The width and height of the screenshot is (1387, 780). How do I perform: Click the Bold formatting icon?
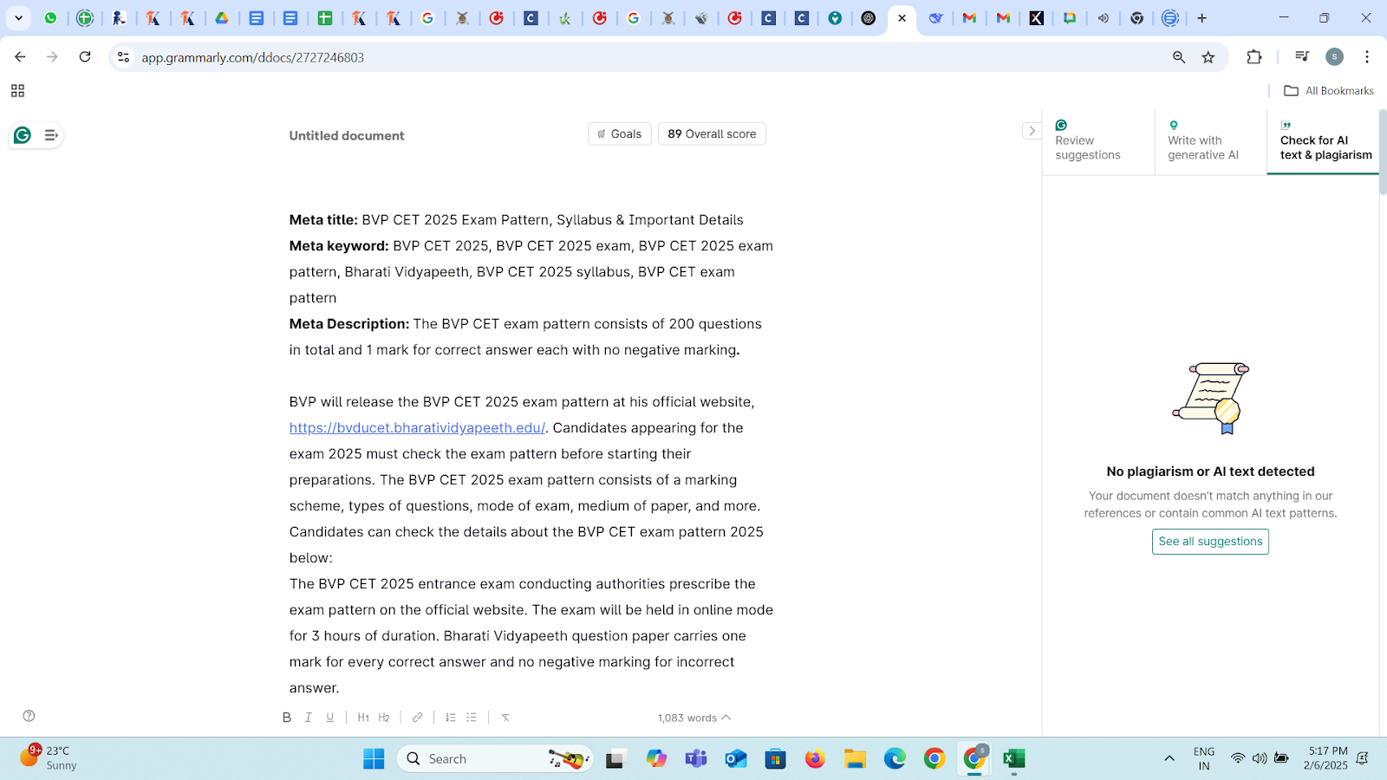pos(287,718)
